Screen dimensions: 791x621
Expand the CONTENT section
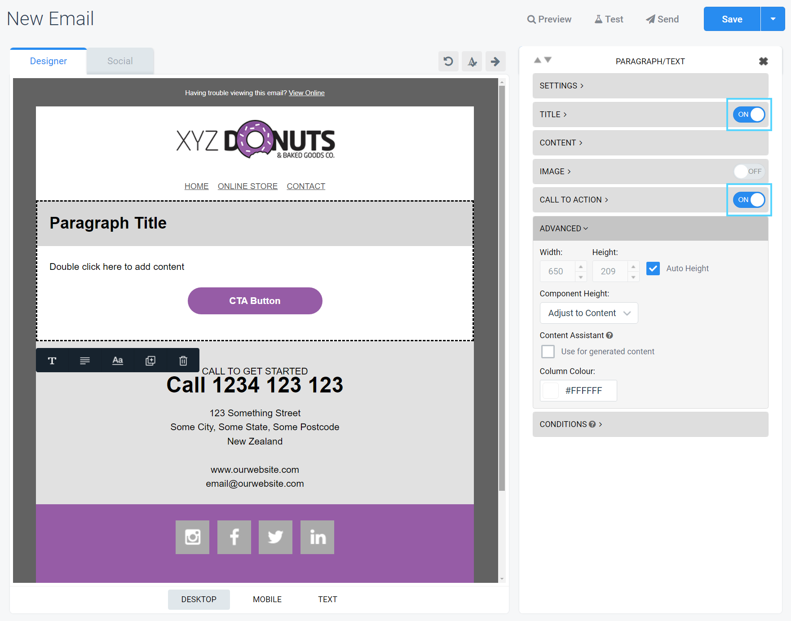point(650,143)
